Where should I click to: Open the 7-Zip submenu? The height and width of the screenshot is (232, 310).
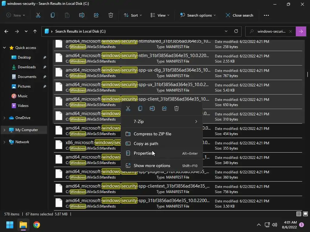coord(162,121)
